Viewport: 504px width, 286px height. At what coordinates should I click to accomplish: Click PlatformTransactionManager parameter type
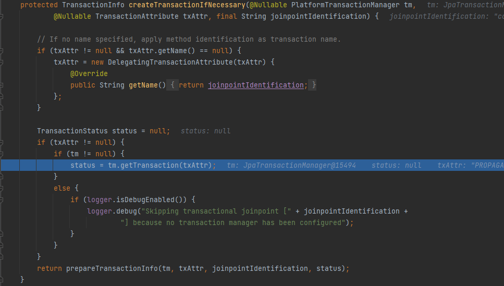[x=345, y=5]
